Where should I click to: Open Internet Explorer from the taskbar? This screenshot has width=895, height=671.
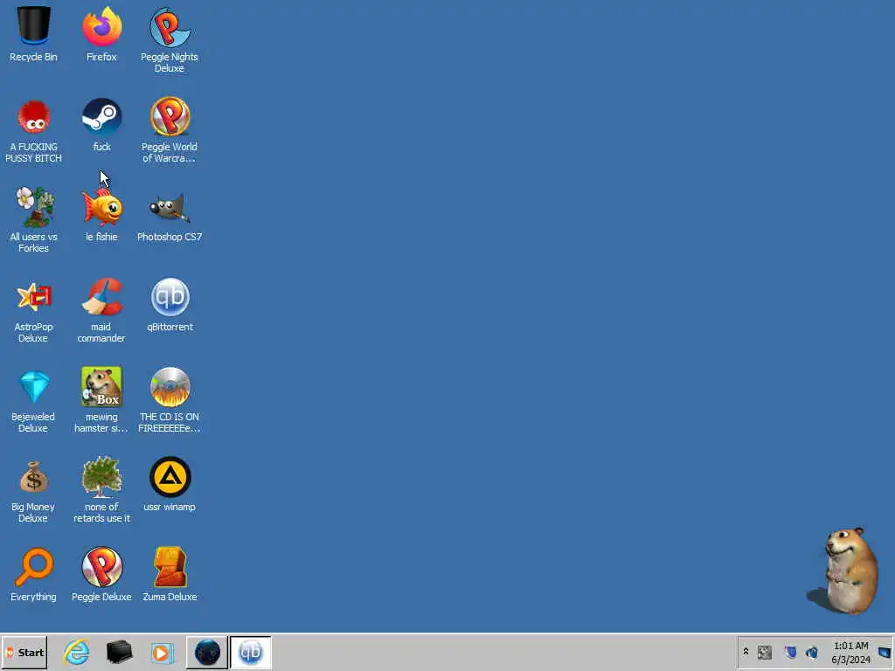(76, 652)
